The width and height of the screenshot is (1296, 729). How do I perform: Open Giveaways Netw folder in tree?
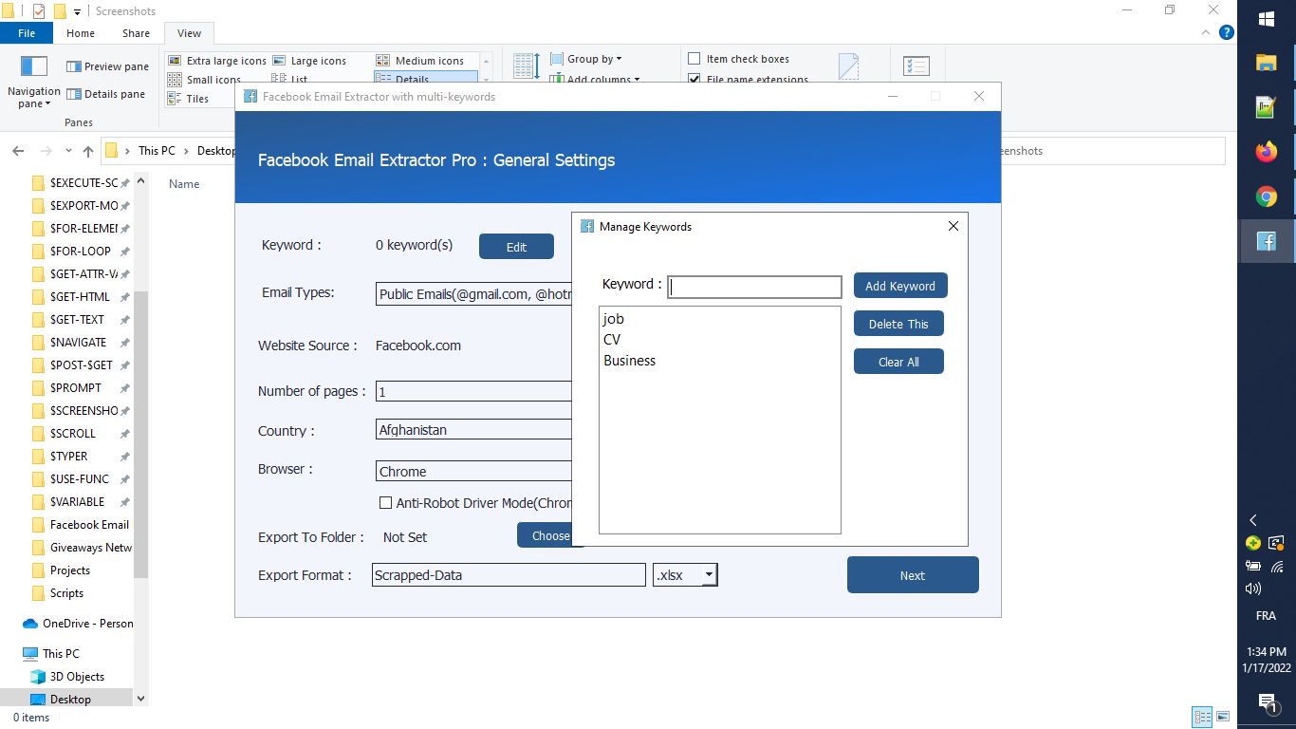80,548
